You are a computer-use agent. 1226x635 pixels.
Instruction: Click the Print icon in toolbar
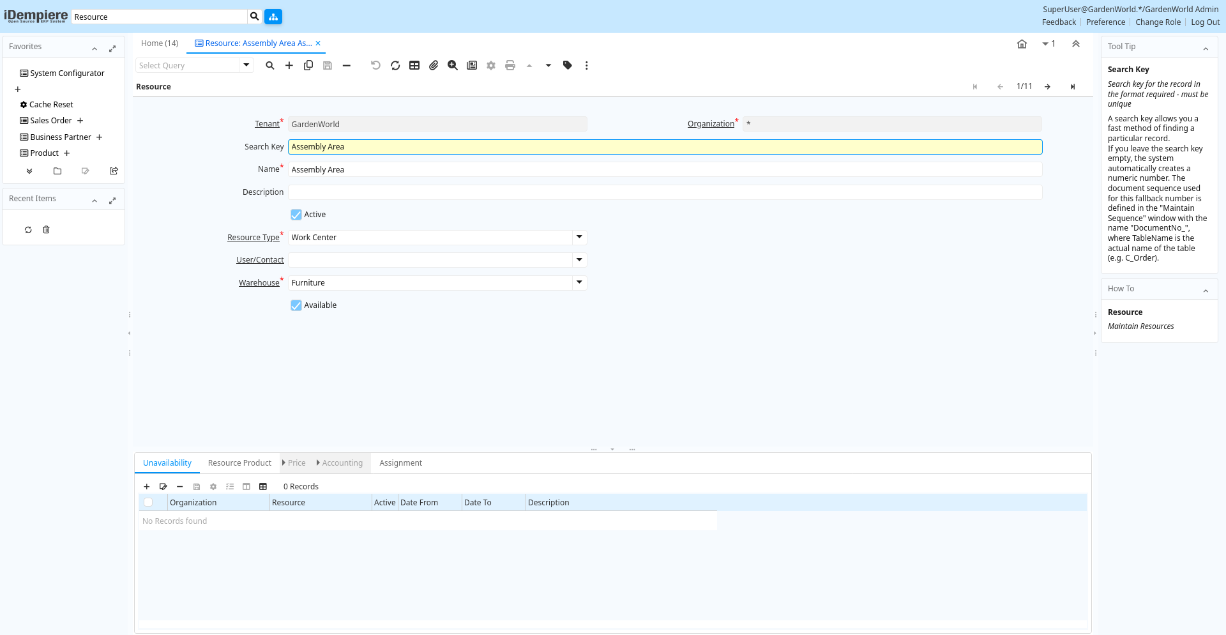tap(510, 66)
